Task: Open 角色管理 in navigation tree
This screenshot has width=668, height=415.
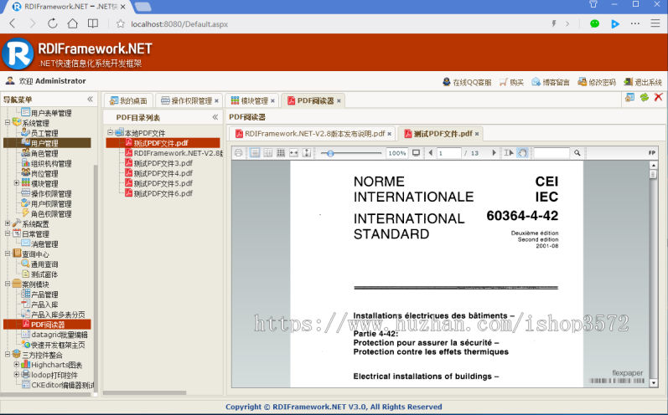Action: pyautogui.click(x=44, y=153)
